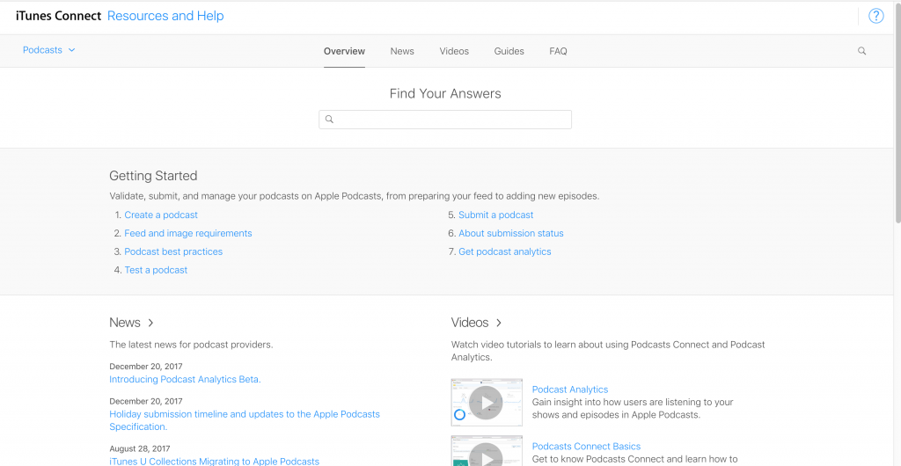Open the News section heading

(x=125, y=323)
